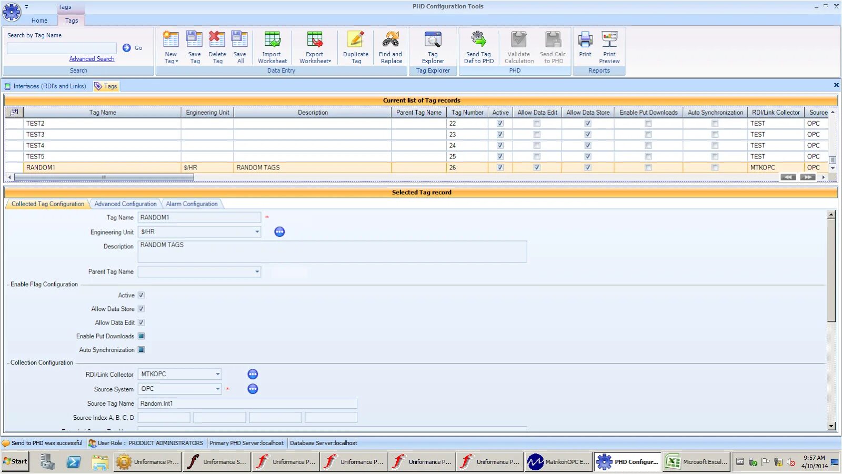Click the Tag Number column header
The width and height of the screenshot is (842, 474).
[x=467, y=113]
